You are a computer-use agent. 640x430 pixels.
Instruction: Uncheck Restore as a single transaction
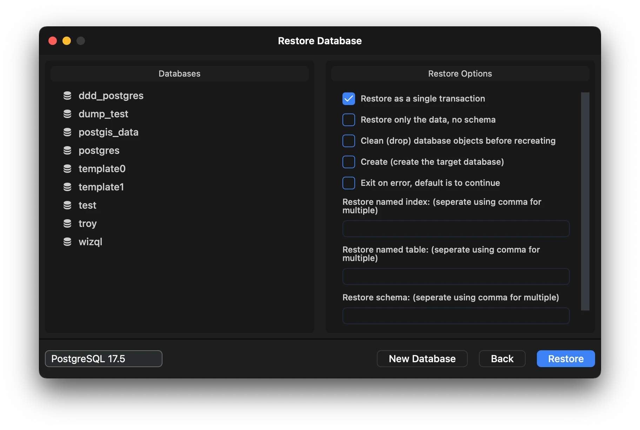pyautogui.click(x=348, y=99)
